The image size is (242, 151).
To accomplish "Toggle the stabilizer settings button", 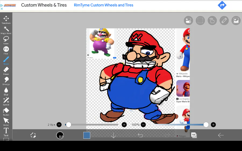I will point(188,20).
